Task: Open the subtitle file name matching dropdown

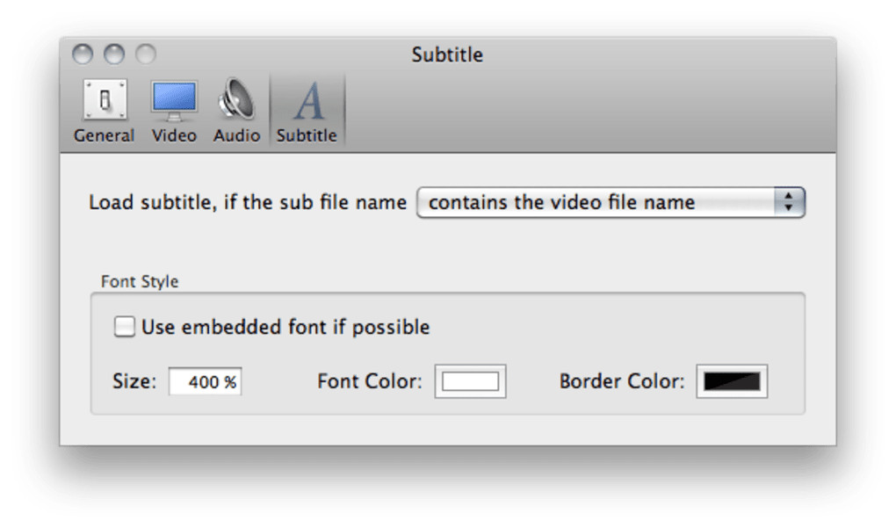Action: coord(597,202)
